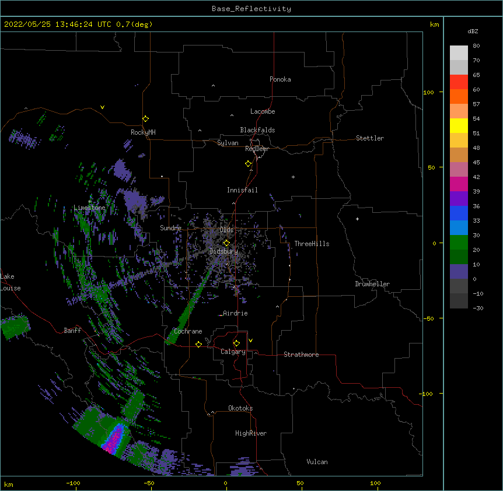Click the RedDeer city label
503x491 pixels.
point(257,149)
